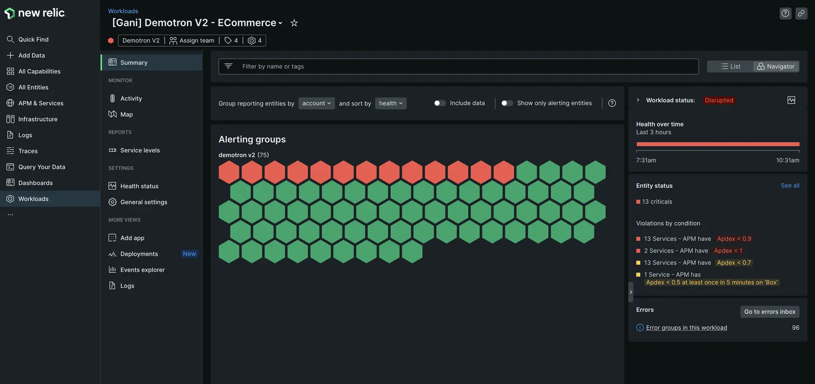The image size is (815, 384).
Task: Click the filter icon in search bar
Action: [x=228, y=66]
